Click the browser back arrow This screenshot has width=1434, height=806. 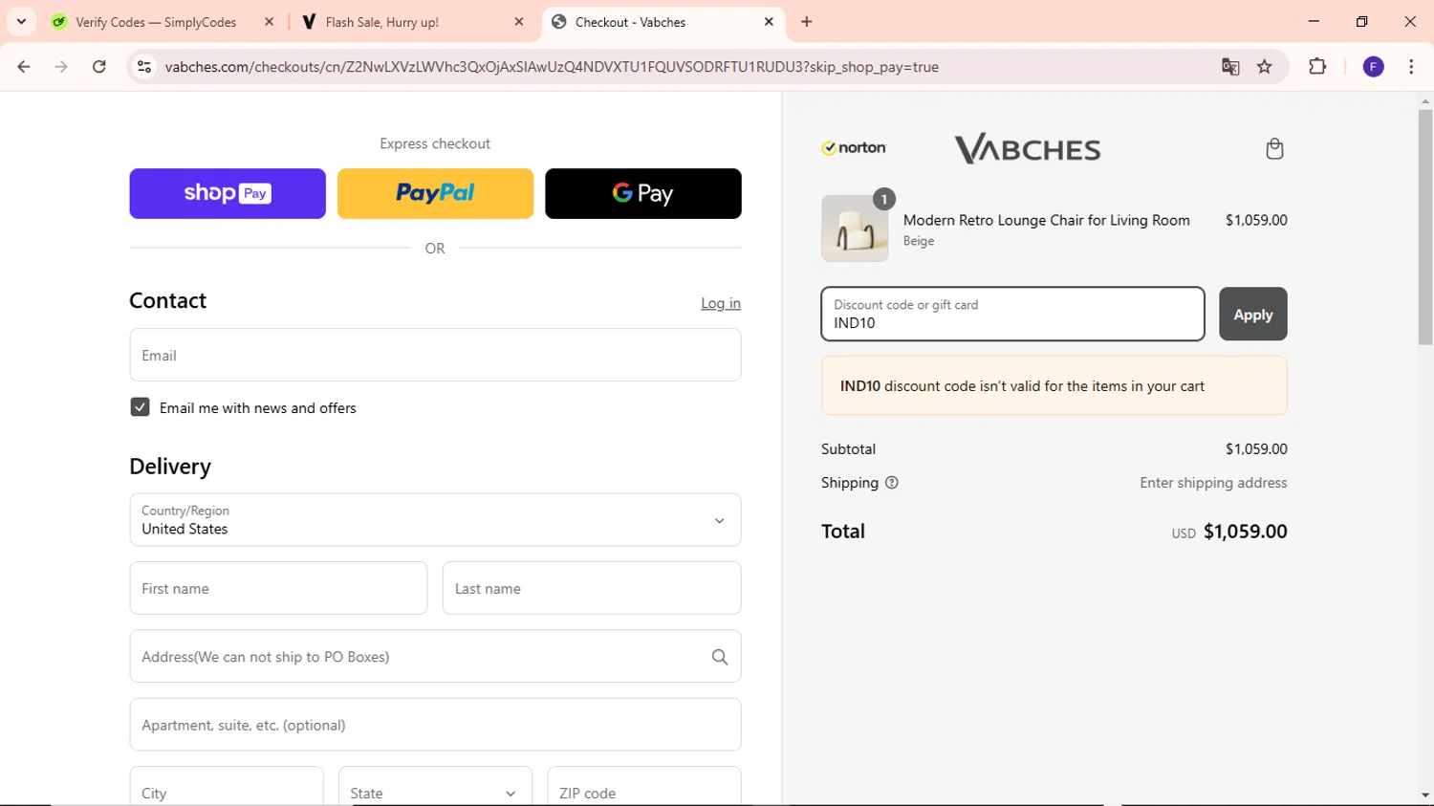click(x=24, y=67)
